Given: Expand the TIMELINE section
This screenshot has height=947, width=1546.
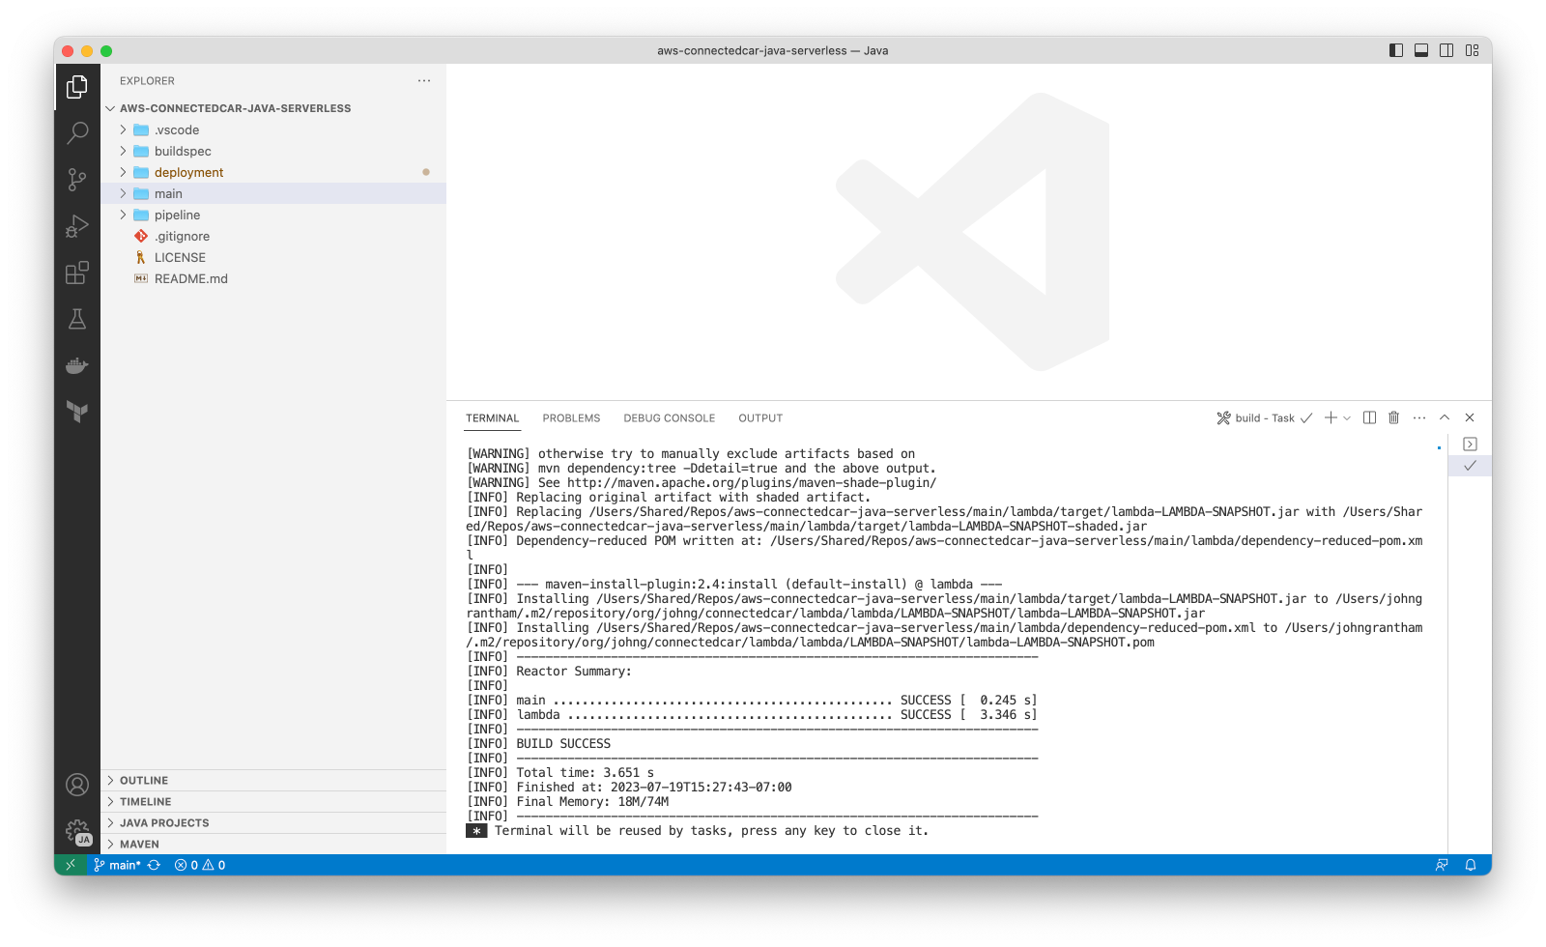Looking at the screenshot, I should (x=273, y=802).
